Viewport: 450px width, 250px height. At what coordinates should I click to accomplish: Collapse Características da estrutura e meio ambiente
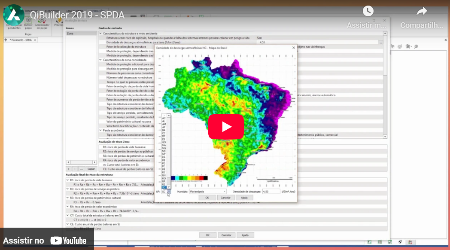[x=100, y=34]
